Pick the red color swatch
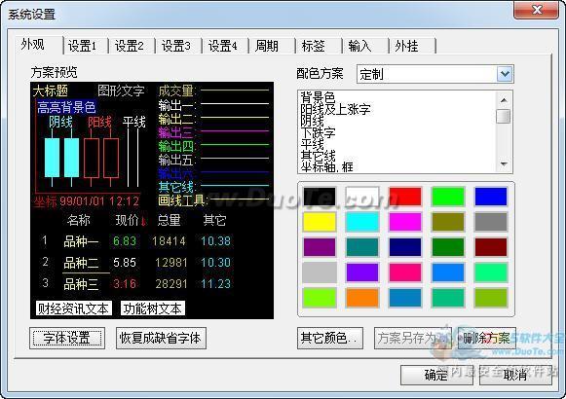 (405, 197)
